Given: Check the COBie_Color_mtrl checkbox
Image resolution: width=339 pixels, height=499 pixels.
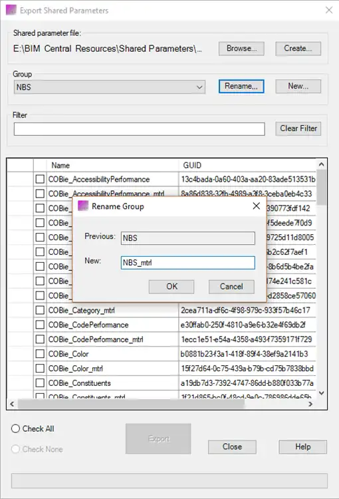Looking at the screenshot, I should (x=40, y=369).
